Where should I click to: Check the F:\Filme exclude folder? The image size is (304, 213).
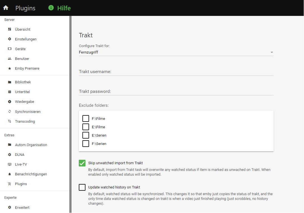86,118
